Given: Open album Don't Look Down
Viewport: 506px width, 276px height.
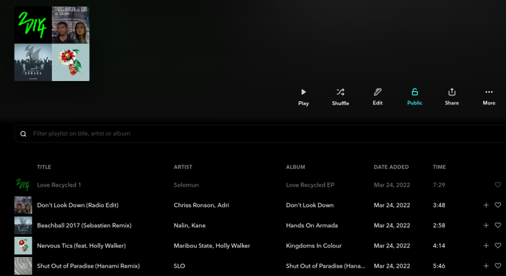Looking at the screenshot, I should (310, 205).
